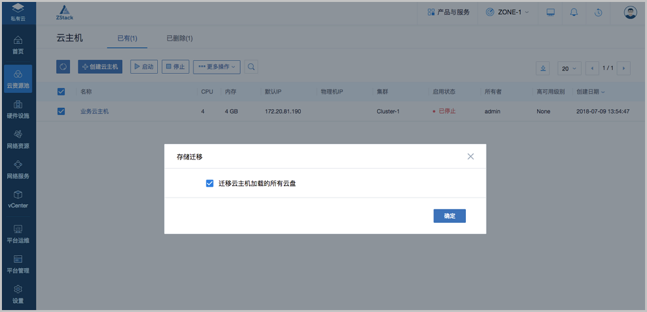Screen dimensions: 647x312
Task: Click the history clock icon in header
Action: point(598,12)
